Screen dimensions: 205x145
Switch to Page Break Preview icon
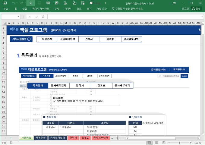click(x=164, y=143)
